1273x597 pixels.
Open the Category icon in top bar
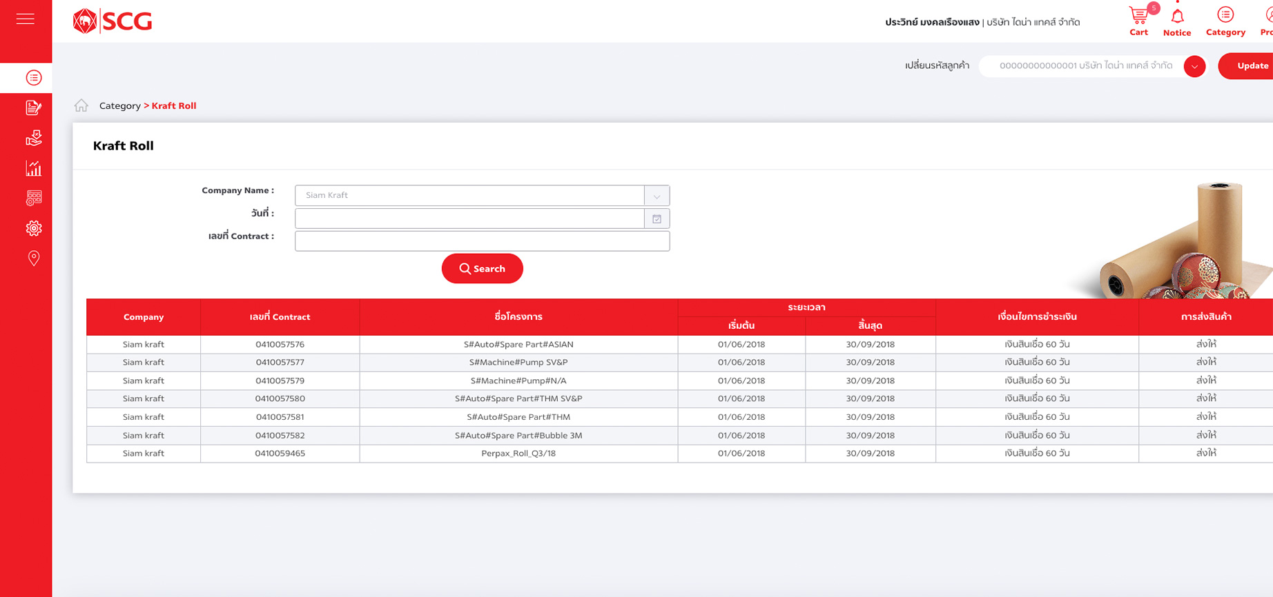tap(1225, 21)
